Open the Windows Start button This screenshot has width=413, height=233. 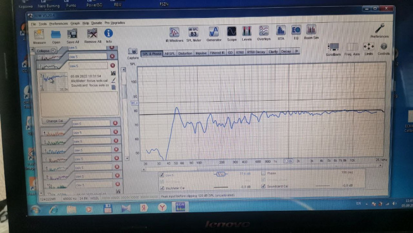tap(35, 210)
